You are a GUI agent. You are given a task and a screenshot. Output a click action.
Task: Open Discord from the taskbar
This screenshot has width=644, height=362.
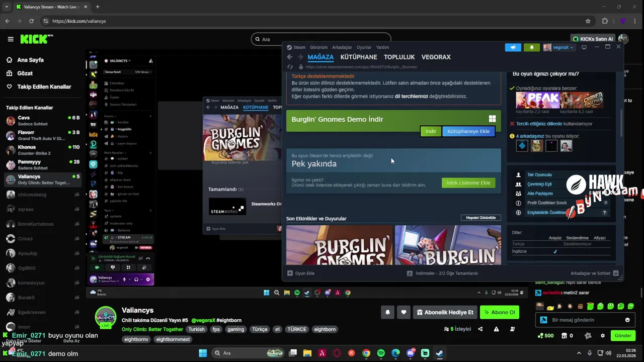tap(410, 353)
